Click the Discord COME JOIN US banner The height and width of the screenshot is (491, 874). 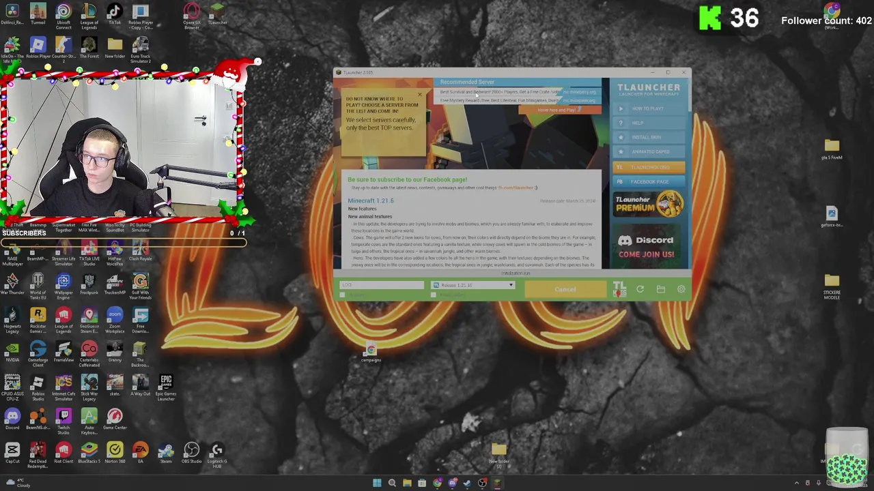click(648, 246)
